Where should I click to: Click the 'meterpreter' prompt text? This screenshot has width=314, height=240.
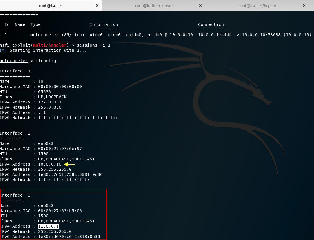click(14, 61)
